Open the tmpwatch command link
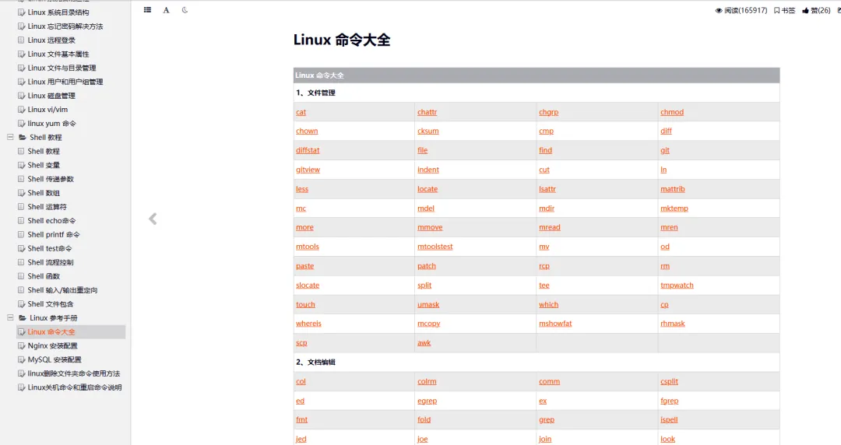The width and height of the screenshot is (841, 445). (x=677, y=286)
